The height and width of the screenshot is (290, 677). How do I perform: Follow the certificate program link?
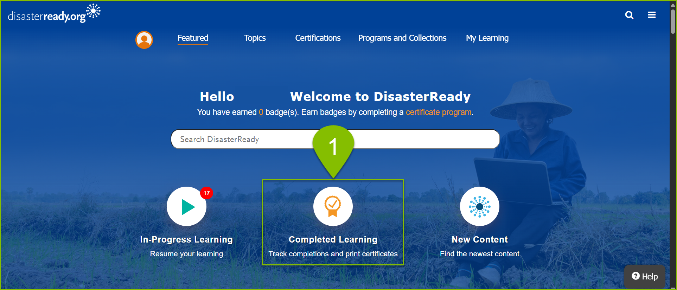439,112
